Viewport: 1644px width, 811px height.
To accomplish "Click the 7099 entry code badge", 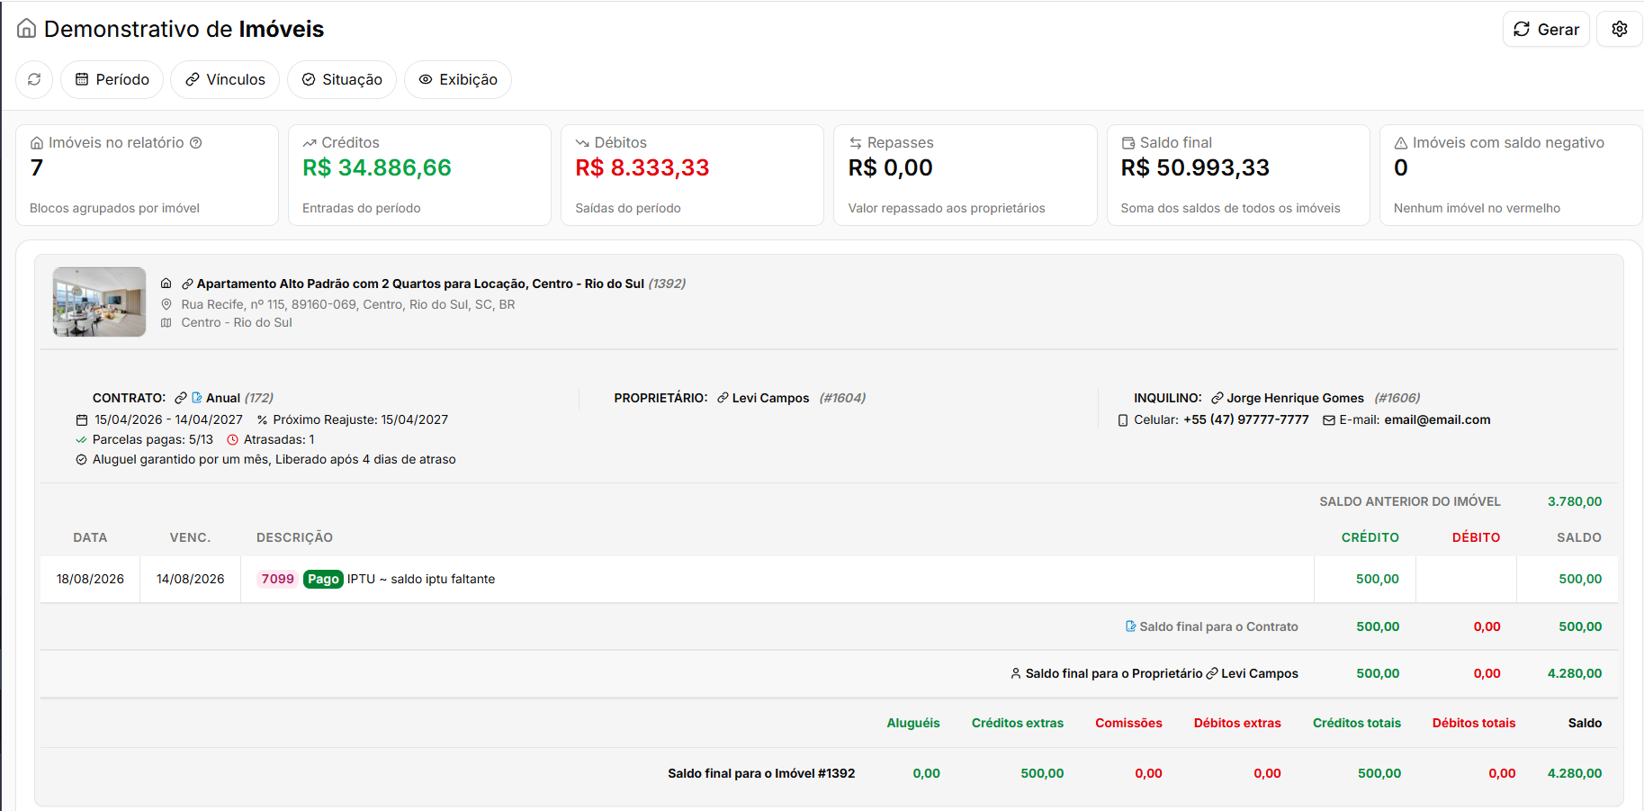I will (x=278, y=579).
